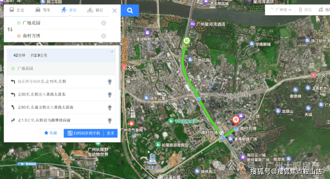Collapse the 42分钟 route summary
The image size is (330, 179).
(112, 51)
